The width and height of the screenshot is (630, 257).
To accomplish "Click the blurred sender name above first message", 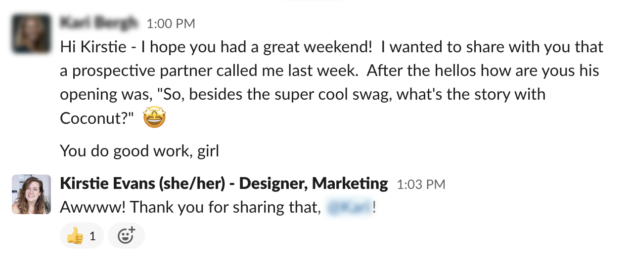I will point(99,23).
